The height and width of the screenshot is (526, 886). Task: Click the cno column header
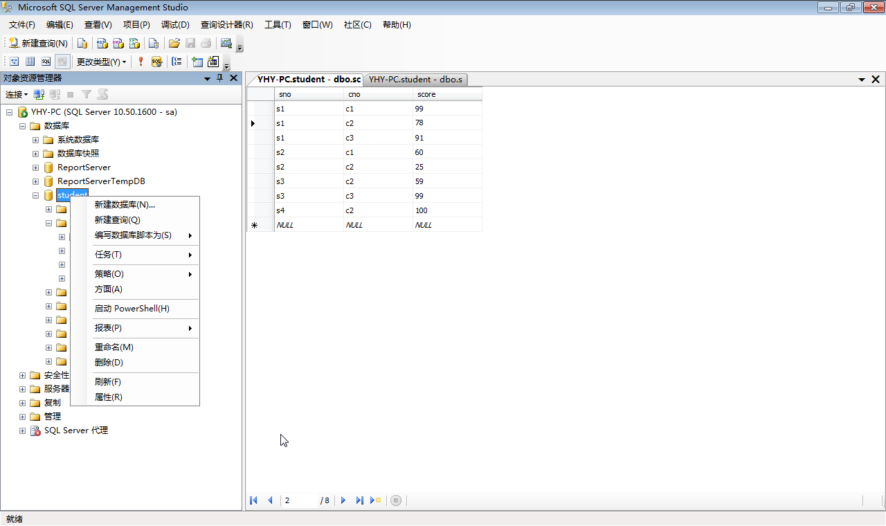click(x=378, y=94)
